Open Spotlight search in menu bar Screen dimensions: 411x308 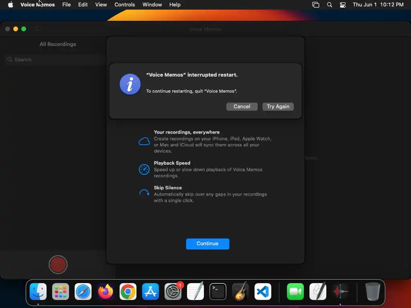pos(330,5)
